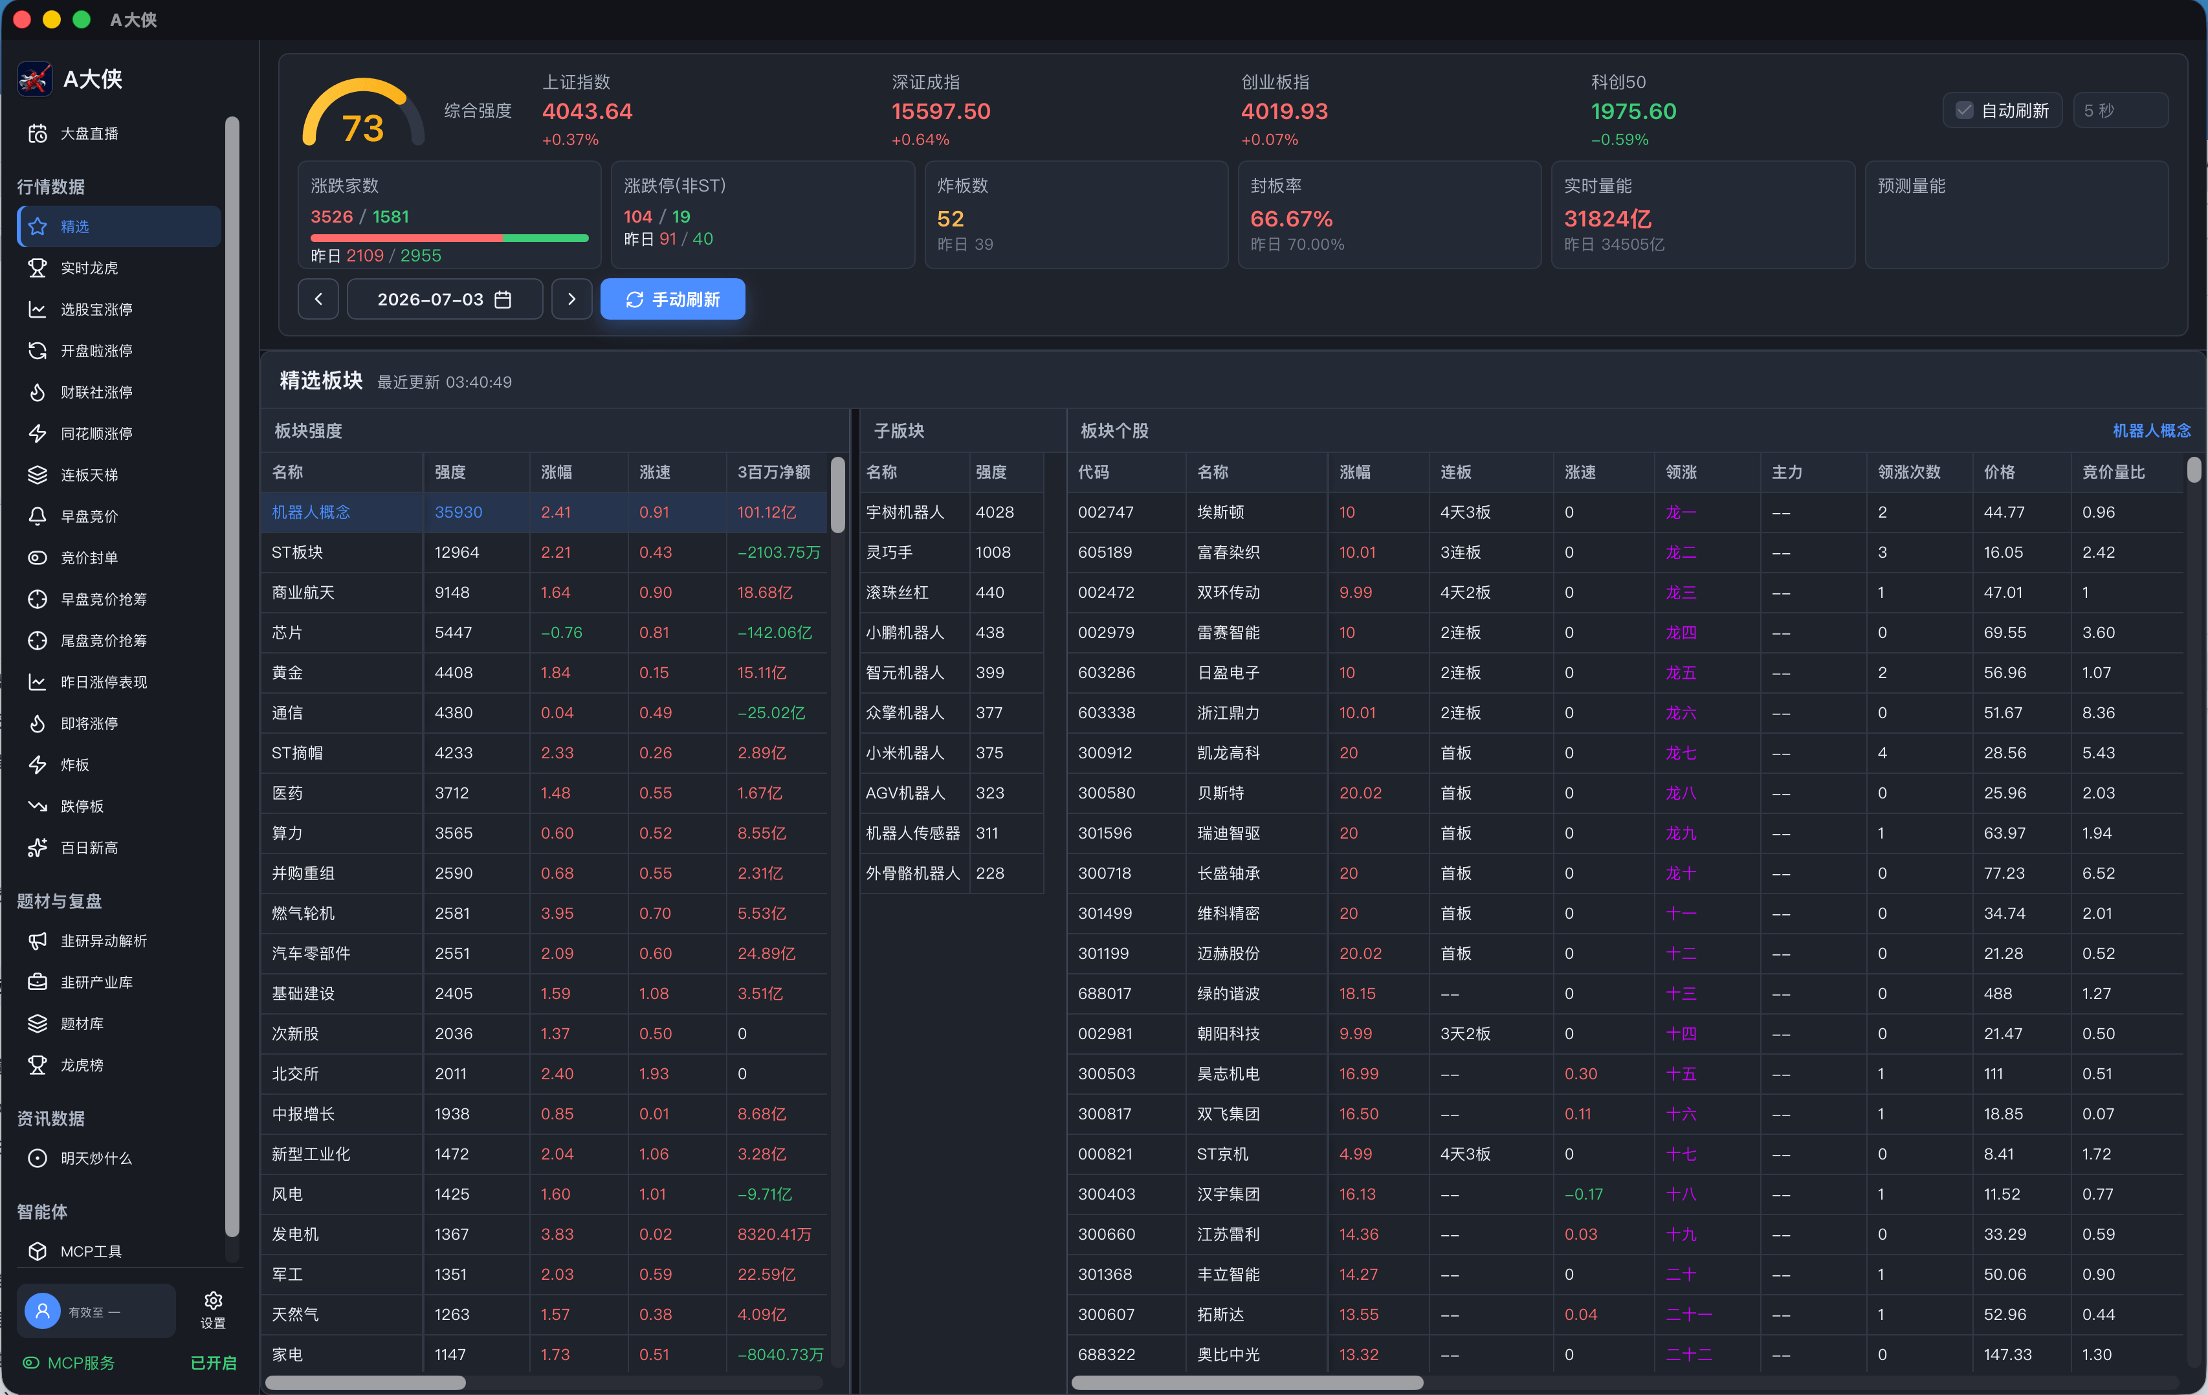Click the 板块强度 horizontal scrollbar
This screenshot has width=2208, height=1395.
[365, 1382]
